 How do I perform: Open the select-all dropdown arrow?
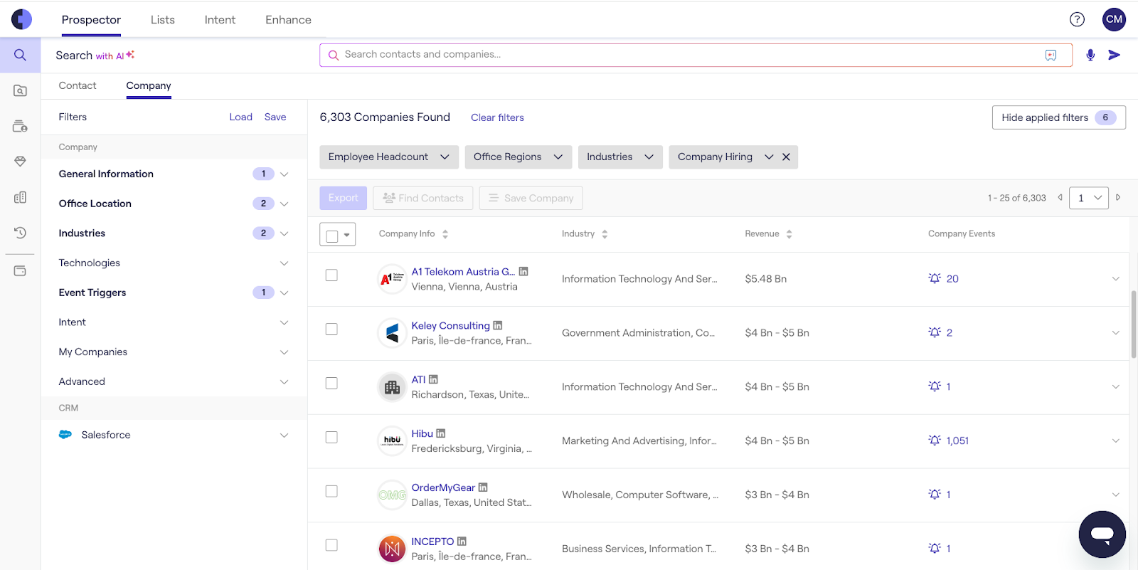pos(347,234)
